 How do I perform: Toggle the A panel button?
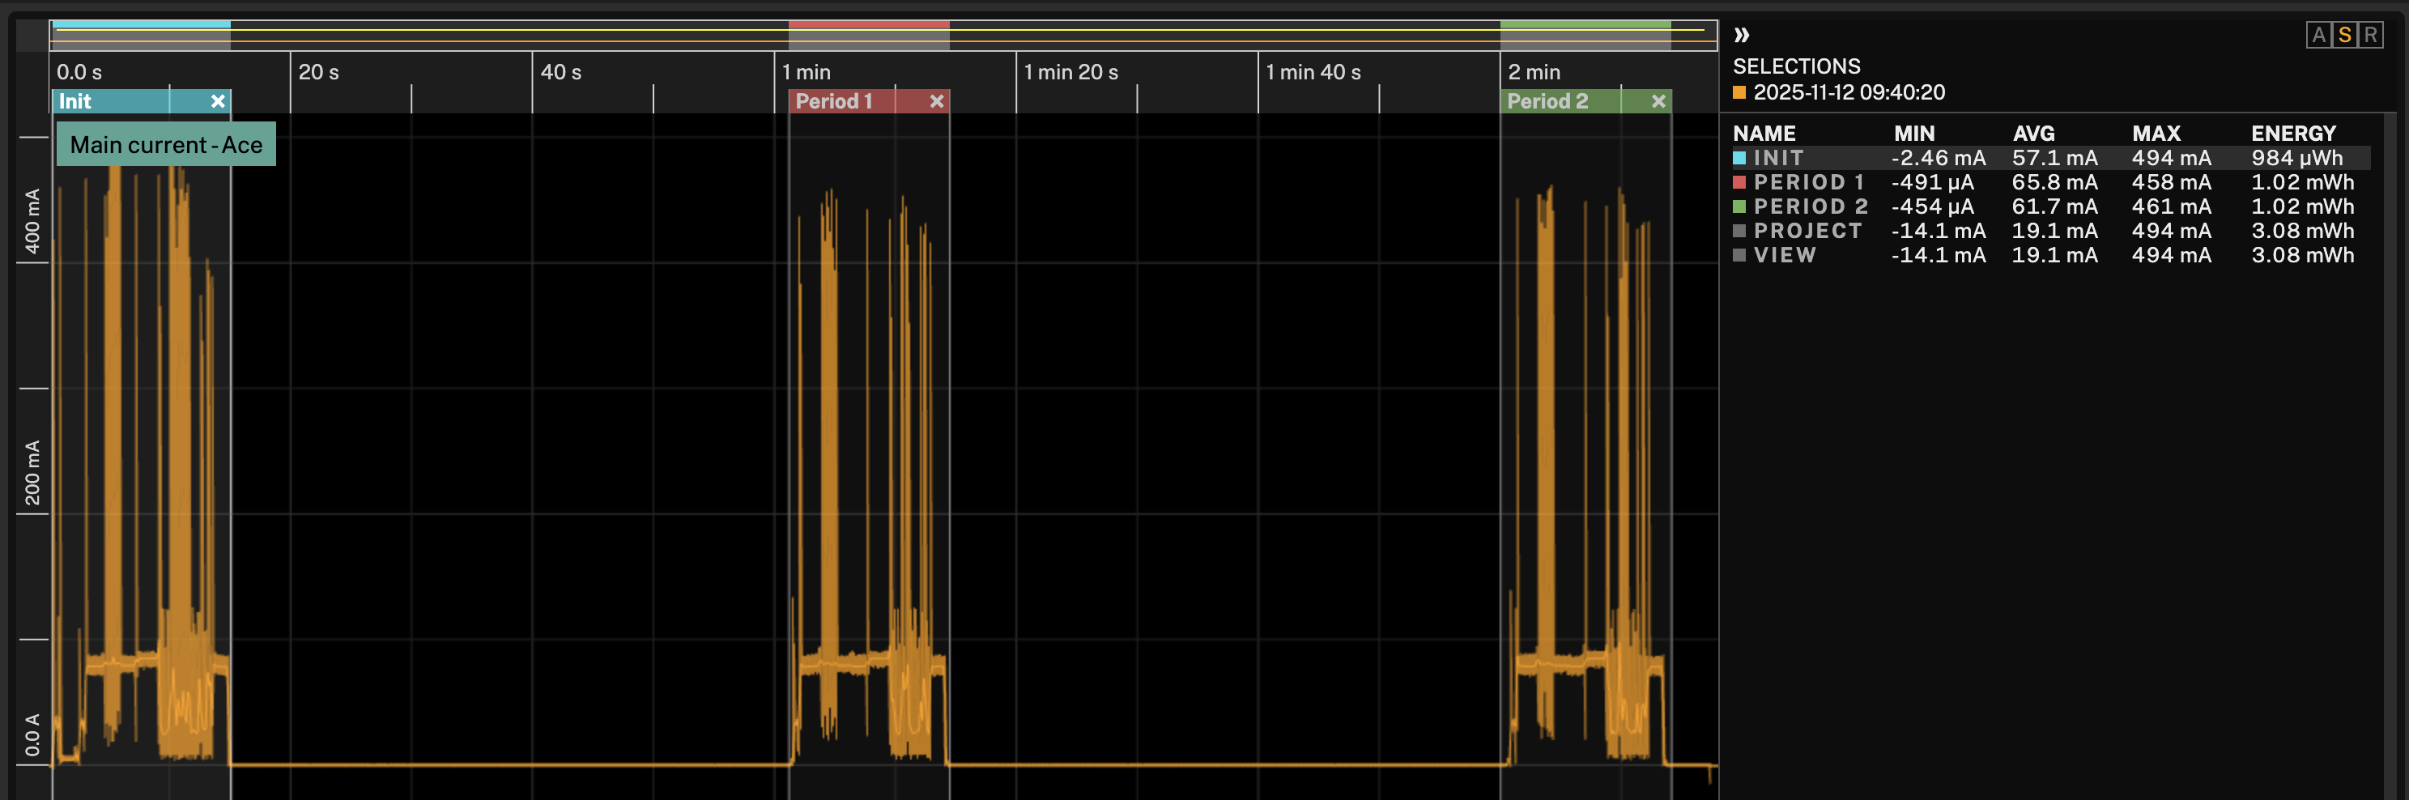[2318, 36]
